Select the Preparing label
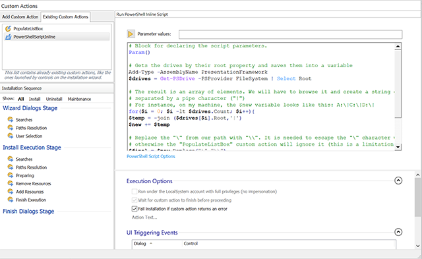422x259 pixels. (25, 175)
